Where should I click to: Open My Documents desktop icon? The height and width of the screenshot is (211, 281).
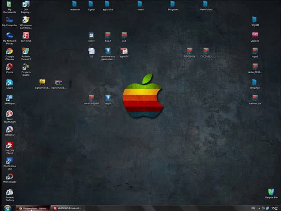click(x=9, y=7)
